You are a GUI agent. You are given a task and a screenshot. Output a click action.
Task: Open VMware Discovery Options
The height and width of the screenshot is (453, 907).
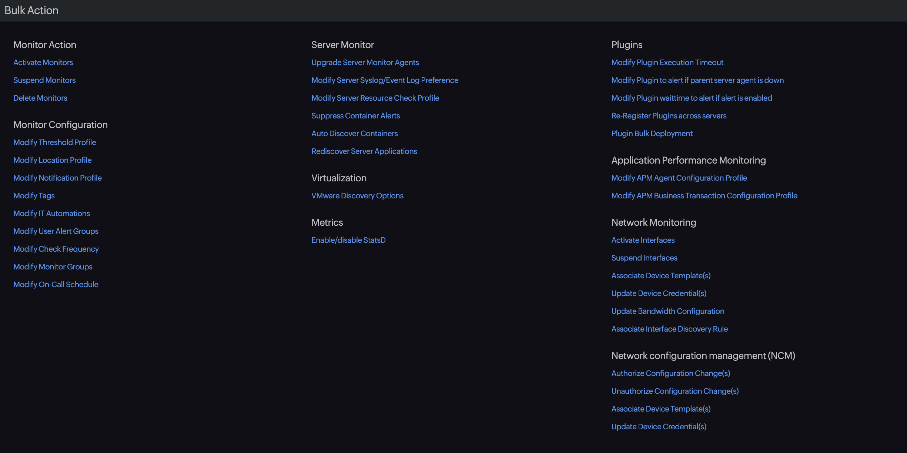pos(357,196)
